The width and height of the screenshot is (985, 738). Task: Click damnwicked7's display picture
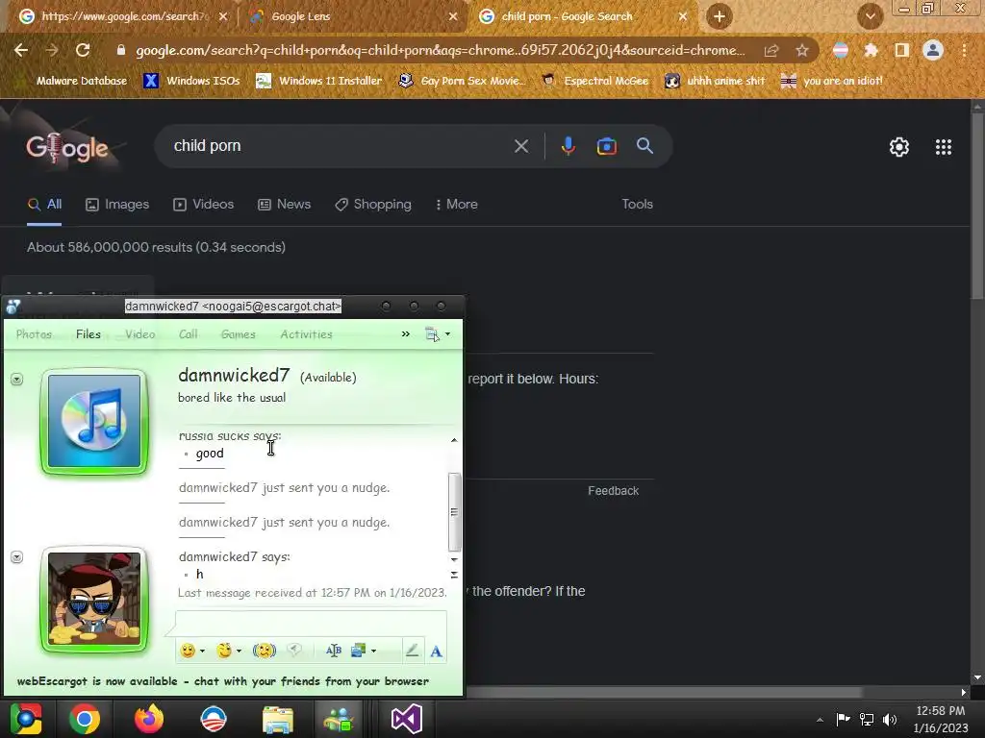pos(94,421)
